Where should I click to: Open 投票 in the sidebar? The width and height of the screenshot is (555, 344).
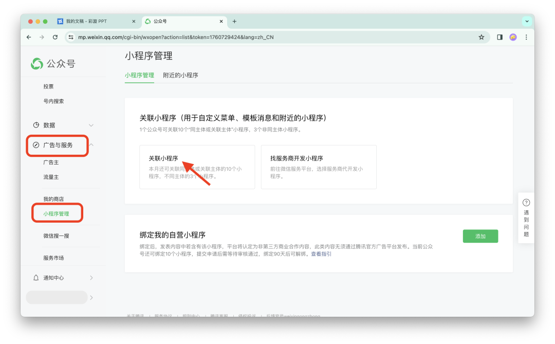click(48, 86)
